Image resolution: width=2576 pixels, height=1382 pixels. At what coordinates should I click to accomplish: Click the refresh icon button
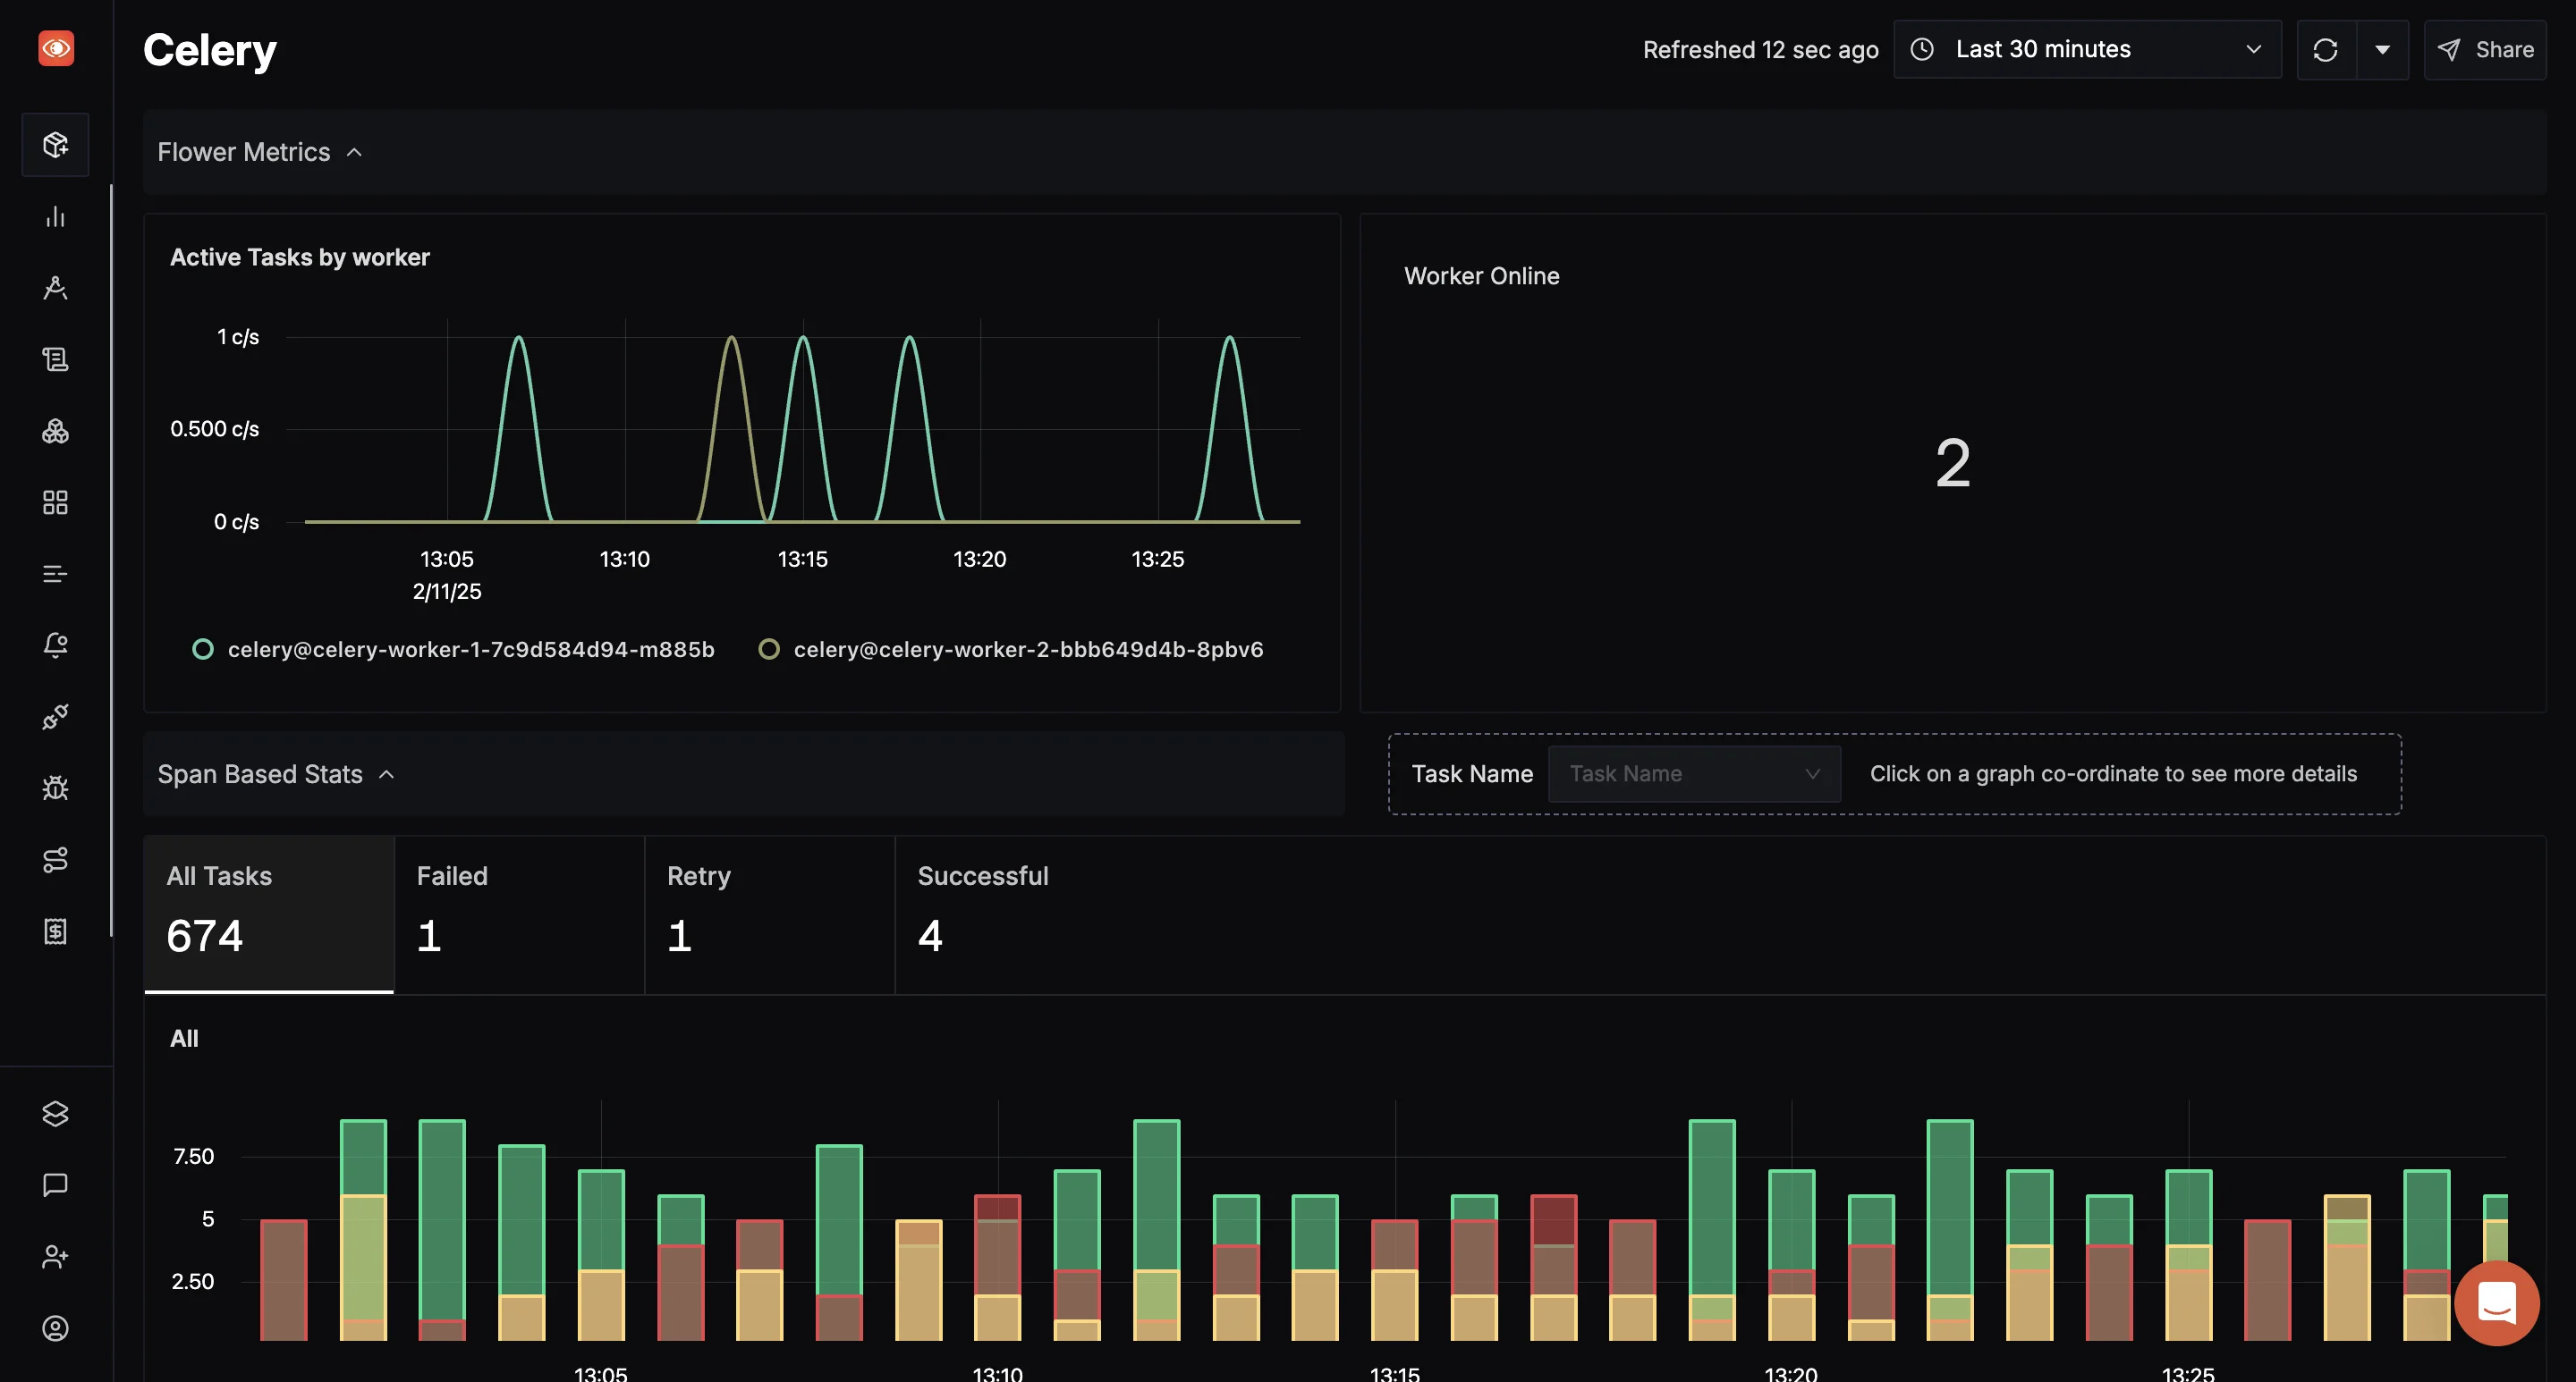[2326, 50]
